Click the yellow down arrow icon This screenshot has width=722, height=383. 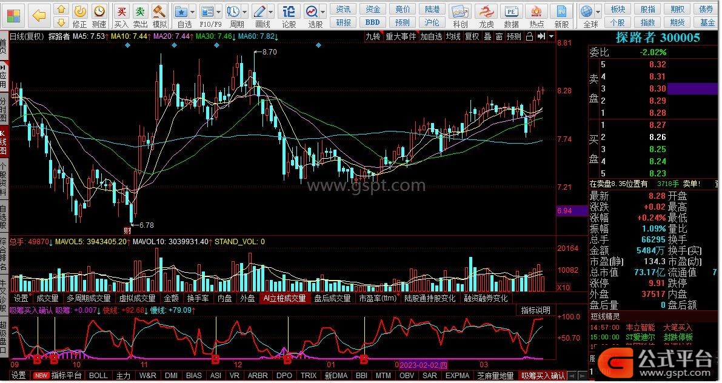61,22
